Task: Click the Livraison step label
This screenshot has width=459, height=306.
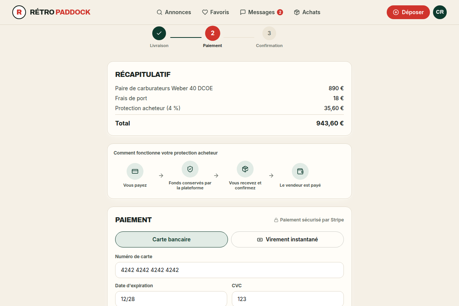Action: pyautogui.click(x=159, y=46)
